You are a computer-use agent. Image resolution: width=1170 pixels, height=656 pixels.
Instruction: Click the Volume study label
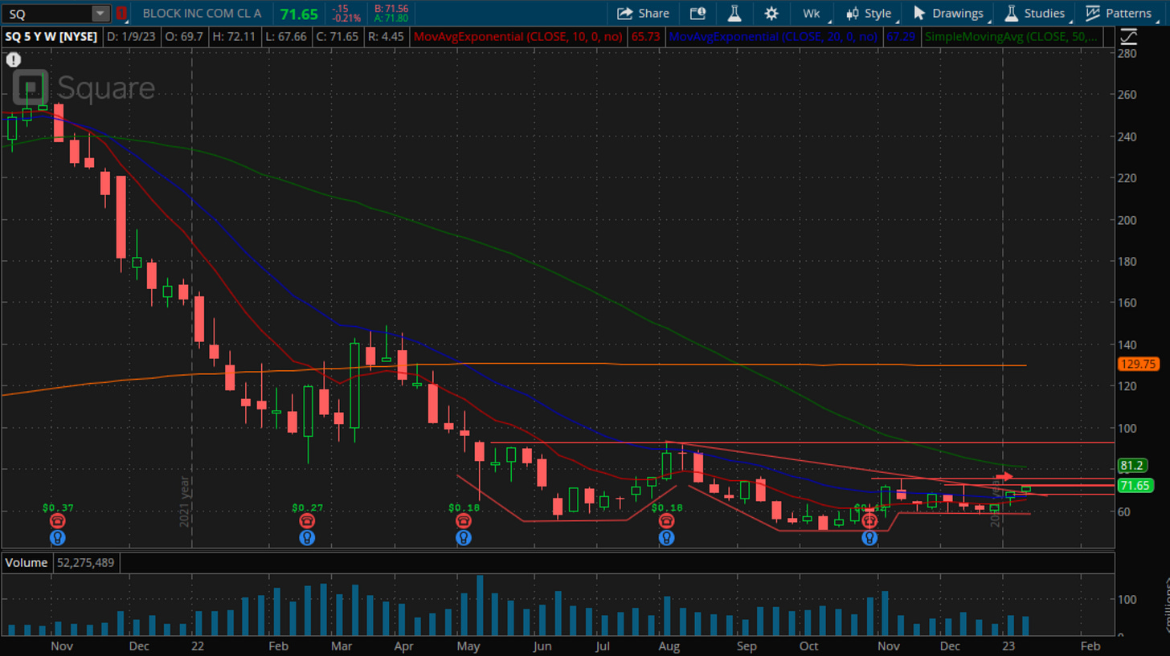[27, 563]
